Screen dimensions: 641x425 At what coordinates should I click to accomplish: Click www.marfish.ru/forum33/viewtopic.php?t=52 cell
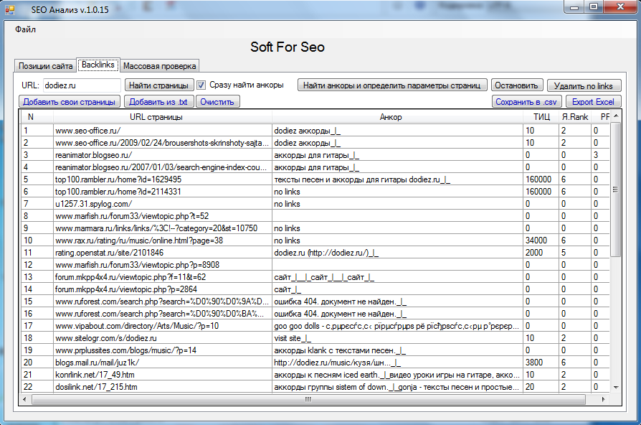(163, 216)
